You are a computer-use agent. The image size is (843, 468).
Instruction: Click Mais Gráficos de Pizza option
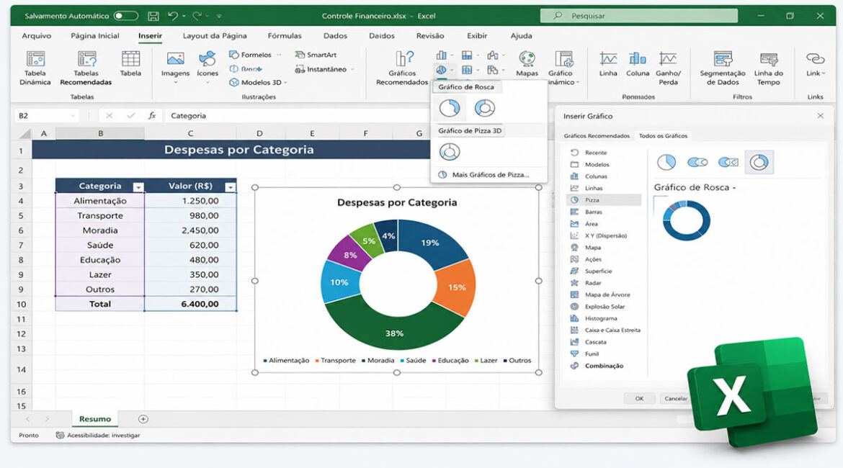click(484, 175)
